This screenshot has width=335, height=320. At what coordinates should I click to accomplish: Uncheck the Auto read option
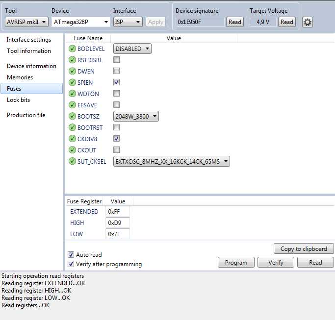71,255
